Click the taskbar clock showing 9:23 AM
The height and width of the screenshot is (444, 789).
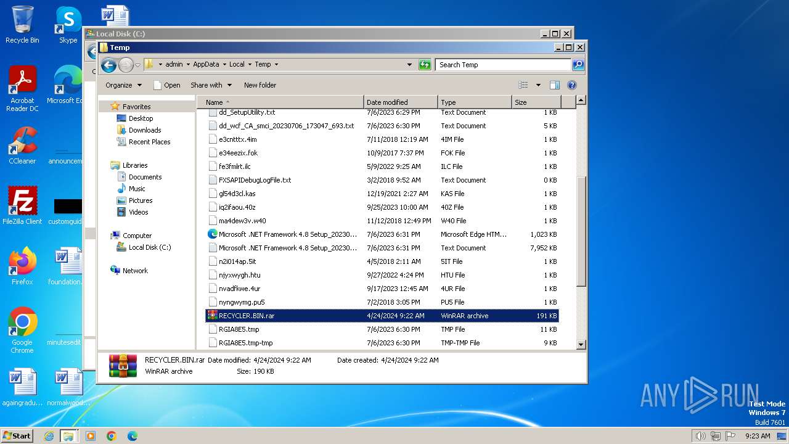click(757, 436)
